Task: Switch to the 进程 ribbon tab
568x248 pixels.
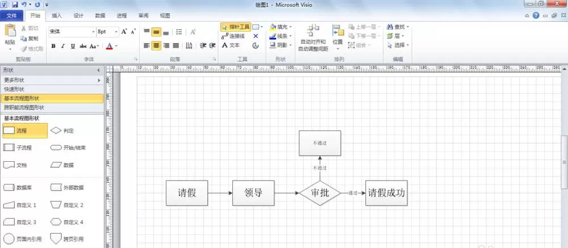Action: [122, 15]
